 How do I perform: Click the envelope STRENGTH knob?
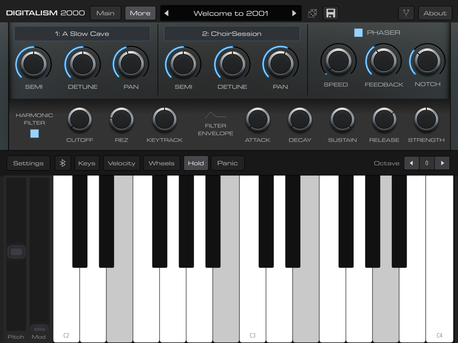pyautogui.click(x=426, y=120)
